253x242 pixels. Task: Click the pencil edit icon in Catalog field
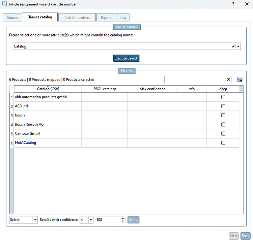click(233, 47)
